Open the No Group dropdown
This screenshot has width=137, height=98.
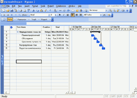click(106, 10)
